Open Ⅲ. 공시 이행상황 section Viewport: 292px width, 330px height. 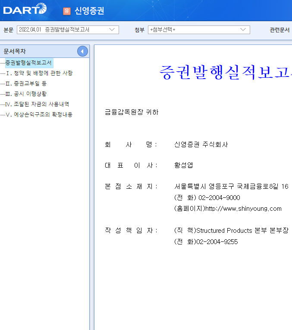click(26, 94)
